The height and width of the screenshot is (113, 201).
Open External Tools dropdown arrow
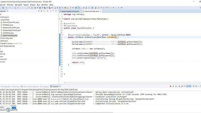coord(52,8)
